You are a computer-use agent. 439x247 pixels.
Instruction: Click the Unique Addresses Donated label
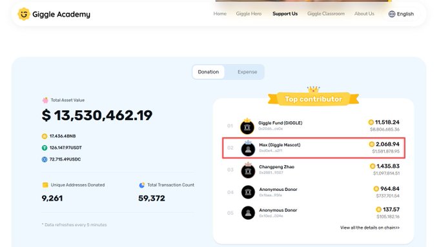[77, 185]
